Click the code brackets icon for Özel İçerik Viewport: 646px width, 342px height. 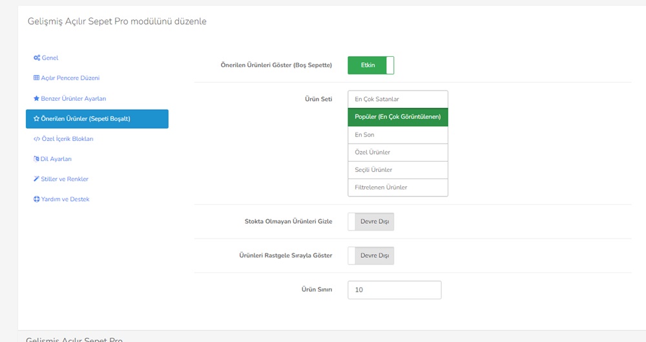tap(37, 139)
